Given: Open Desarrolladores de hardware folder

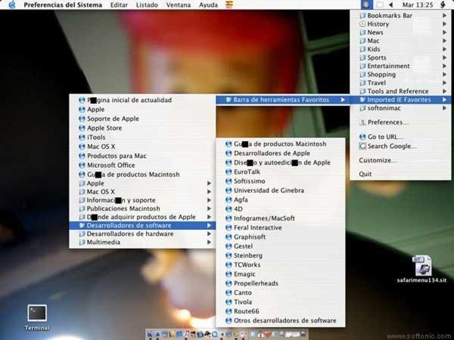Looking at the screenshot, I should (142, 234).
